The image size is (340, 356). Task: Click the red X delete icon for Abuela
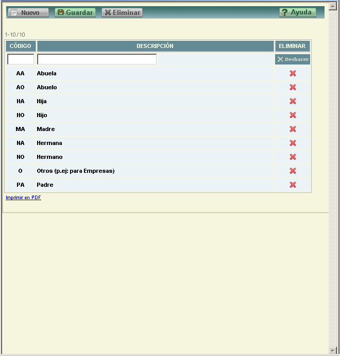tap(293, 73)
